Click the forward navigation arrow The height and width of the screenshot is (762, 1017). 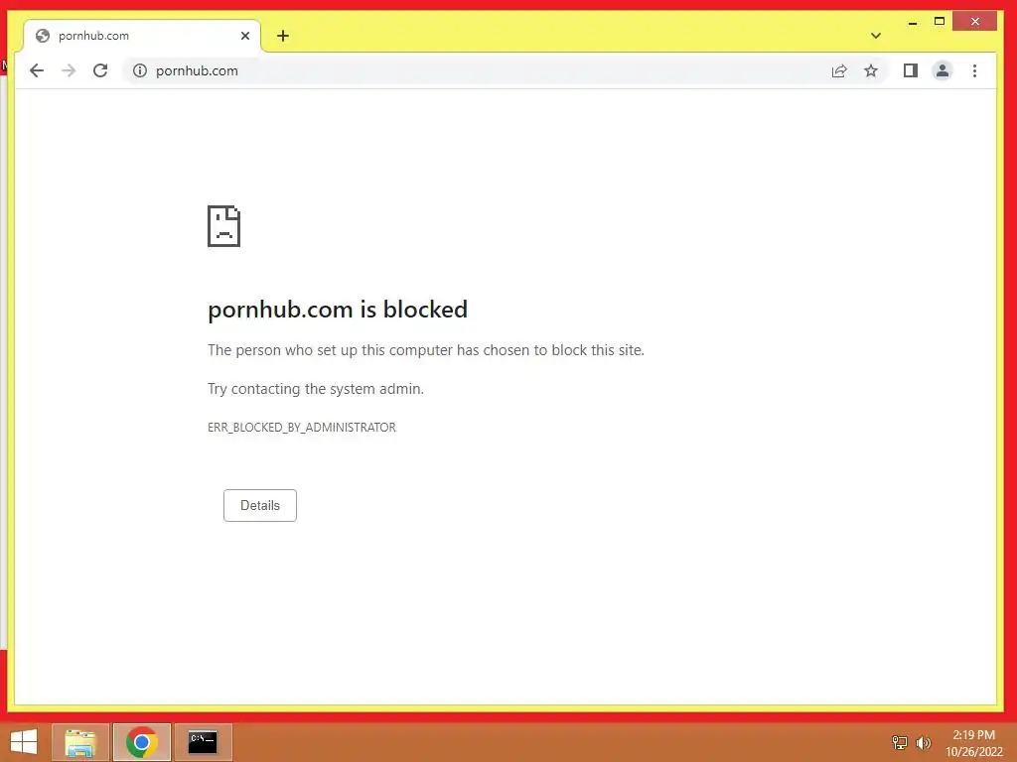[x=69, y=70]
